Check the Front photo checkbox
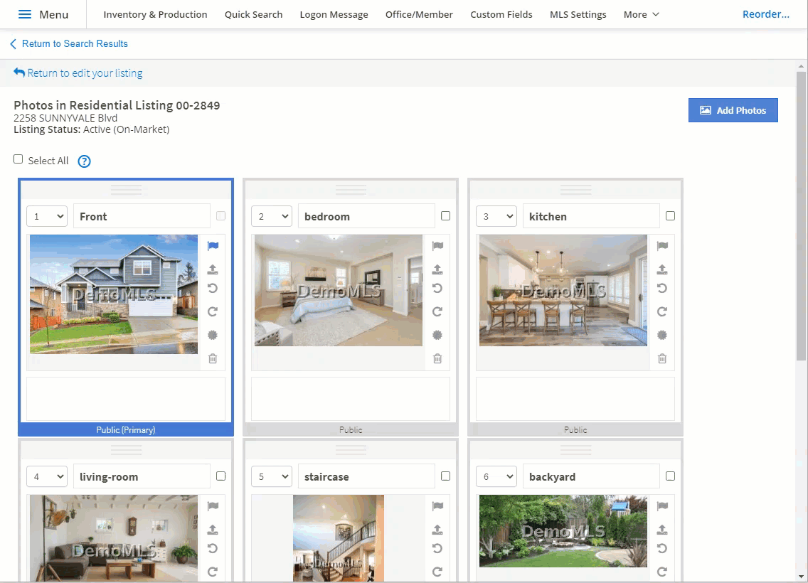Viewport: 808px width, 583px height. point(221,216)
